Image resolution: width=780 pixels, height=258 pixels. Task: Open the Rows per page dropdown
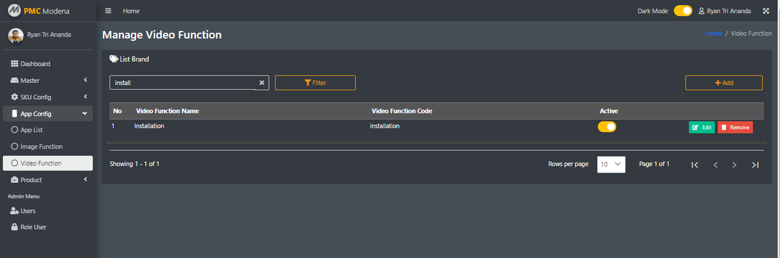611,164
